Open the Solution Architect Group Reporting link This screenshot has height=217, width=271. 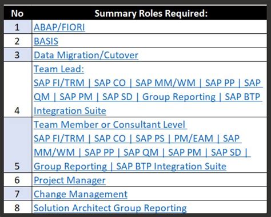(110, 208)
